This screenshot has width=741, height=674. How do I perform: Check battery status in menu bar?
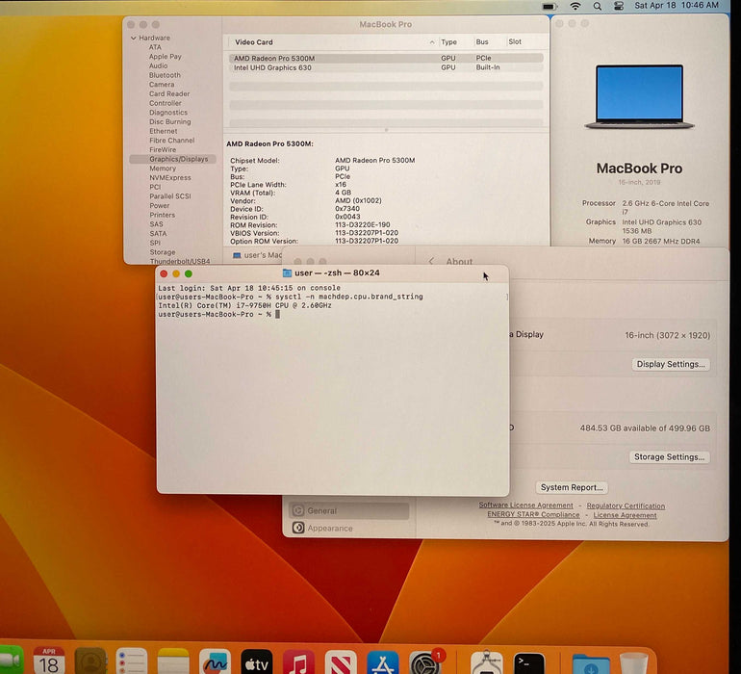click(549, 6)
